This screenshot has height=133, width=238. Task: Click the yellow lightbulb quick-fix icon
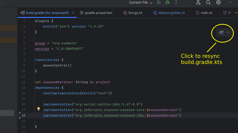39,109
